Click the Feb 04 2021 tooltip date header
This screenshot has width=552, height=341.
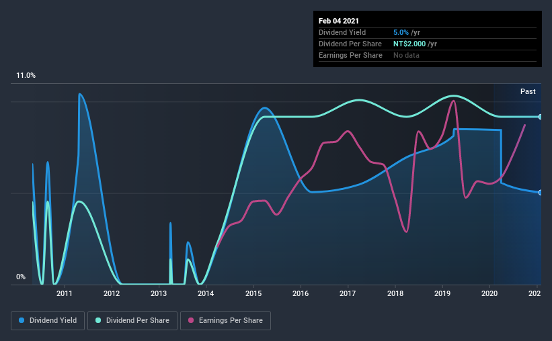click(x=339, y=21)
